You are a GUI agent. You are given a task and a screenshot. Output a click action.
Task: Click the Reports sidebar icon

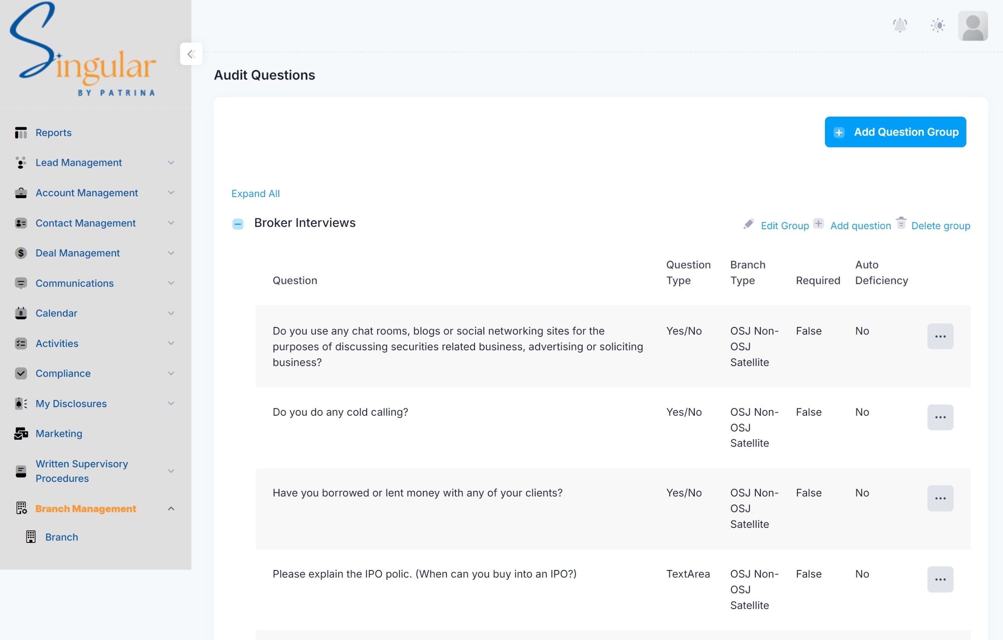pyautogui.click(x=21, y=132)
